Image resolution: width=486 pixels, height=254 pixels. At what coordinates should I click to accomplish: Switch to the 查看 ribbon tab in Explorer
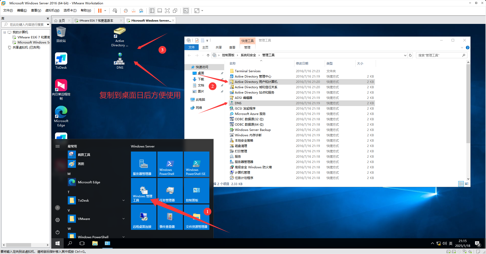(232, 48)
